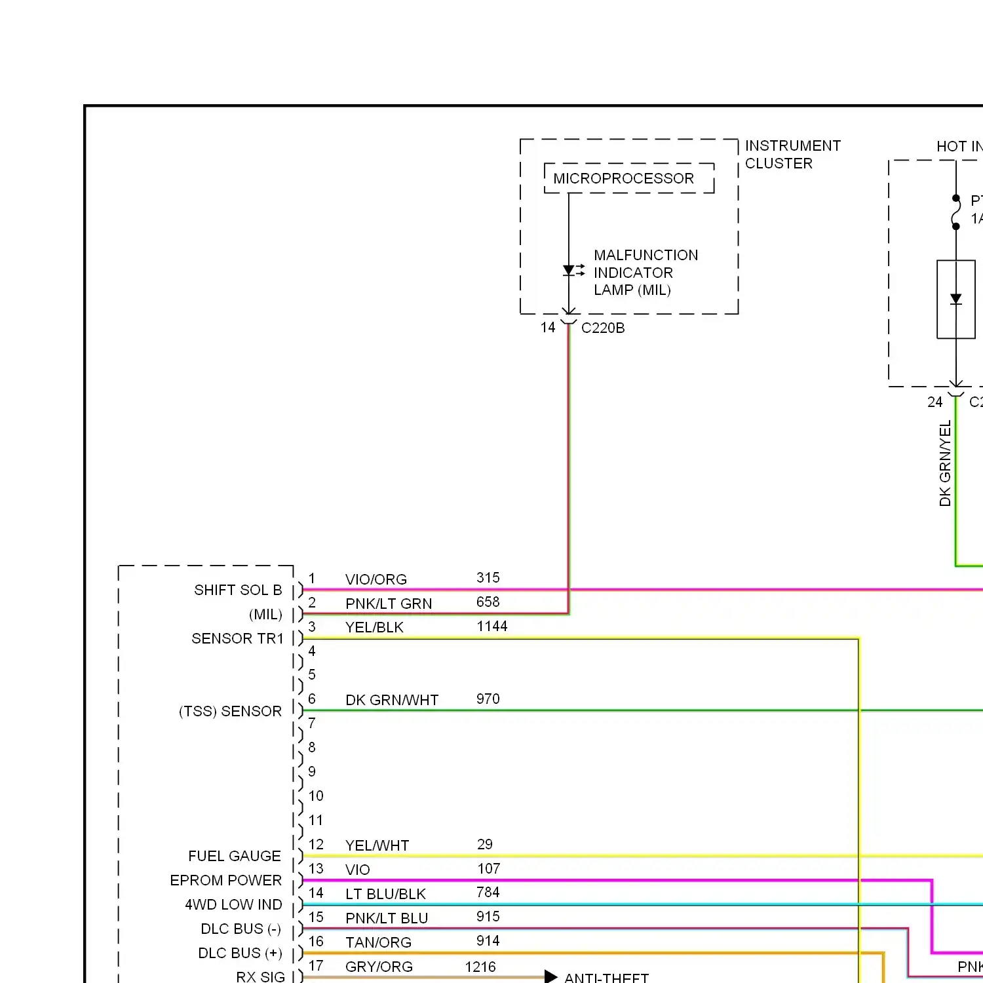
Task: Click circuit number 1216
Action: [480, 967]
